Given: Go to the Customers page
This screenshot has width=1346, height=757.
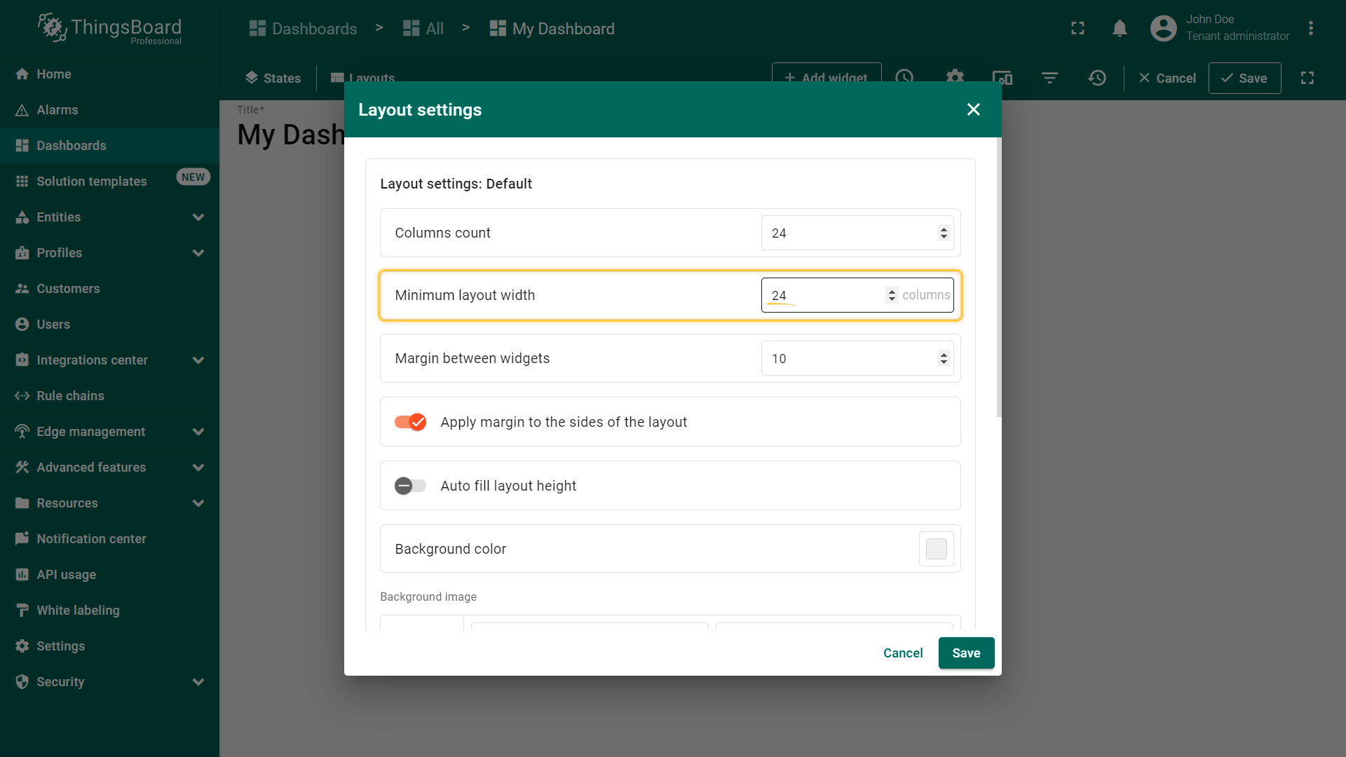Looking at the screenshot, I should (68, 289).
